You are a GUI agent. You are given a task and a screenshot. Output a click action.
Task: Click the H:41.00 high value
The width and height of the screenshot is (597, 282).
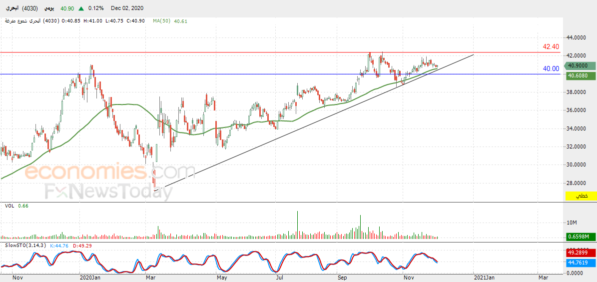[x=93, y=21]
